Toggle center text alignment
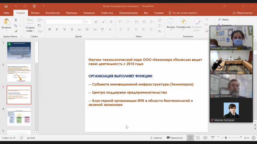Screen dimensions: 257x144 click(128, 29)
